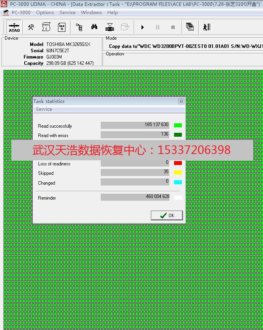
Task: Click the Read successfully count field
Action: pos(135,125)
